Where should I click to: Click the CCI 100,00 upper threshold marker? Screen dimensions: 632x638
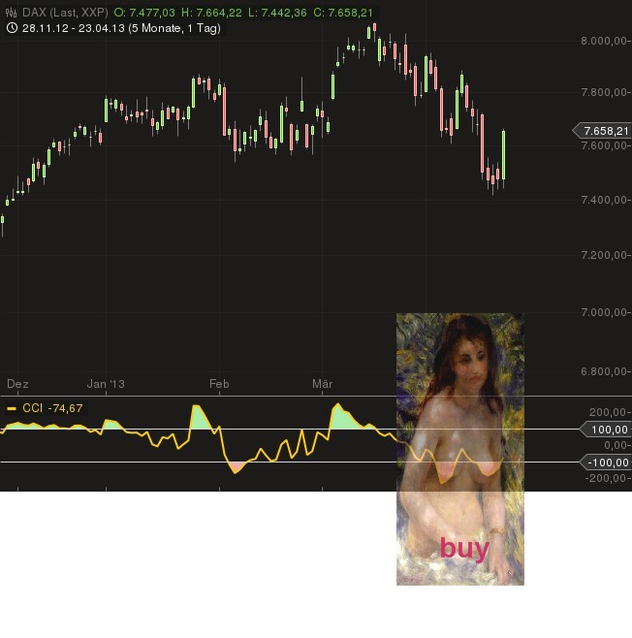606,430
